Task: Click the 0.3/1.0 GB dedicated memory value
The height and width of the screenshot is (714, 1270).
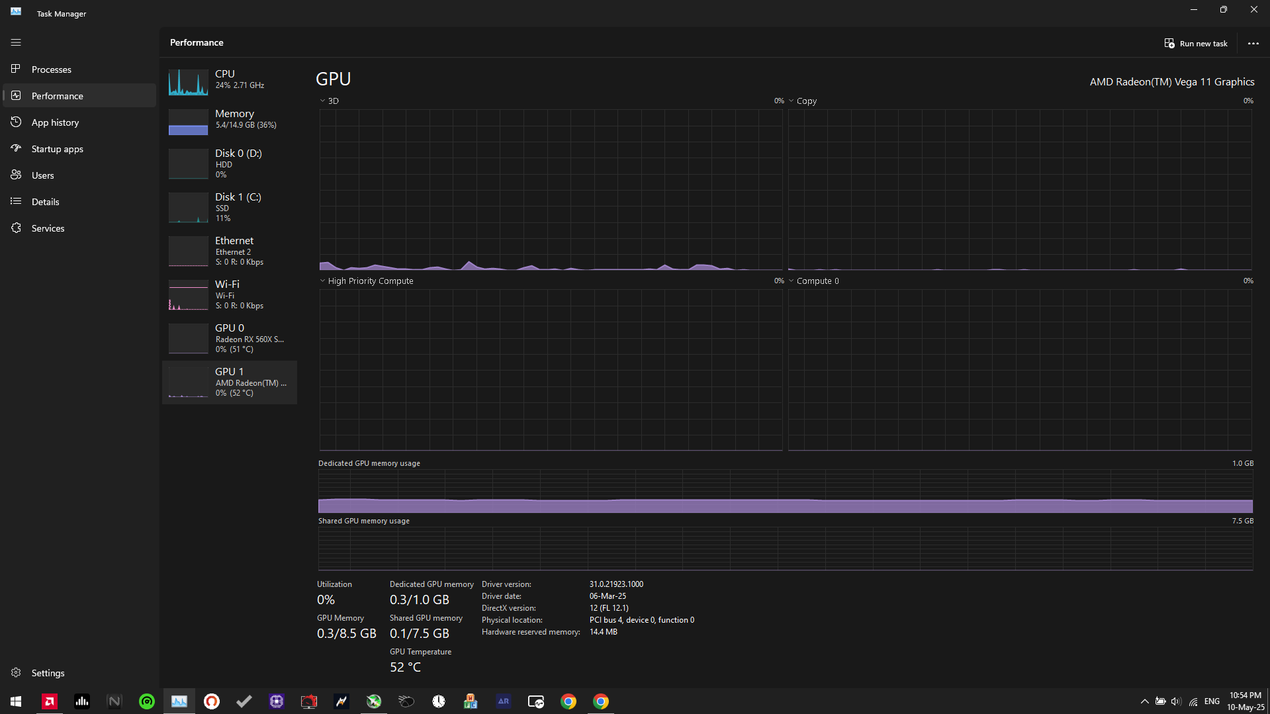Action: 420,600
